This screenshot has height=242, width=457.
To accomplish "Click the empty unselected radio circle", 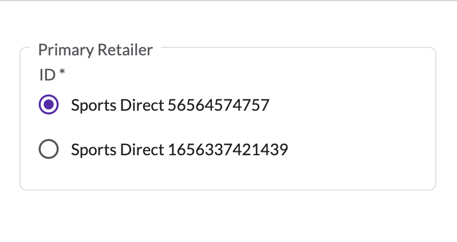I will [x=49, y=150].
